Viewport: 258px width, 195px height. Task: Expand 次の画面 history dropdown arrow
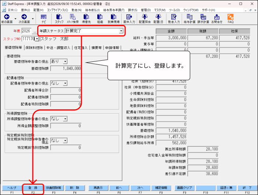[33, 19]
